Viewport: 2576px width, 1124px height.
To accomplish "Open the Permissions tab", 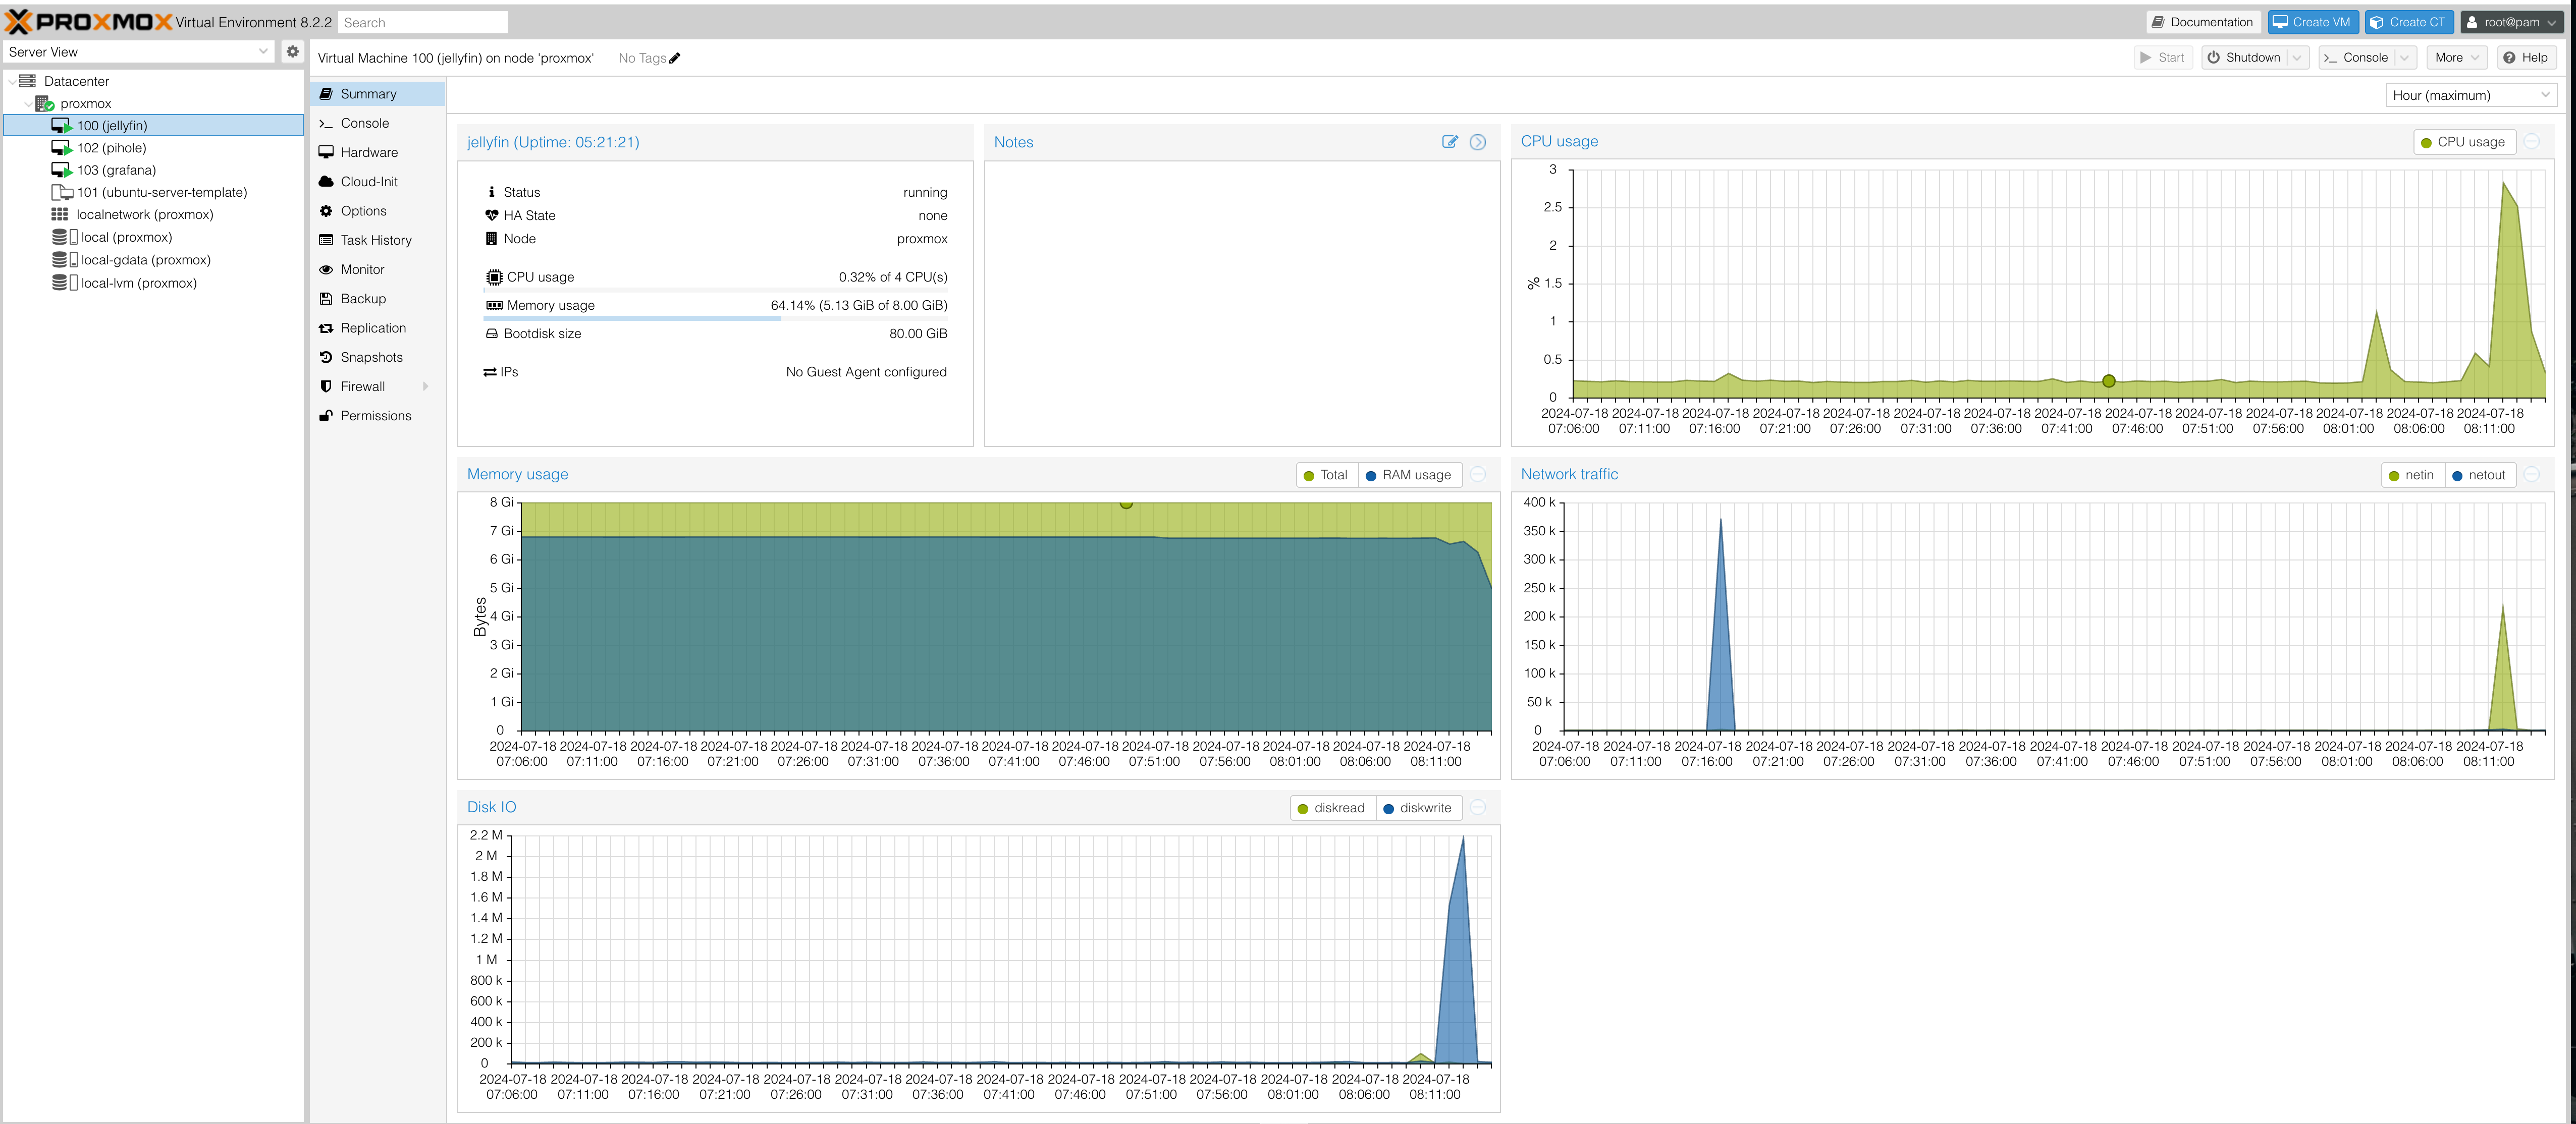I will click(378, 416).
